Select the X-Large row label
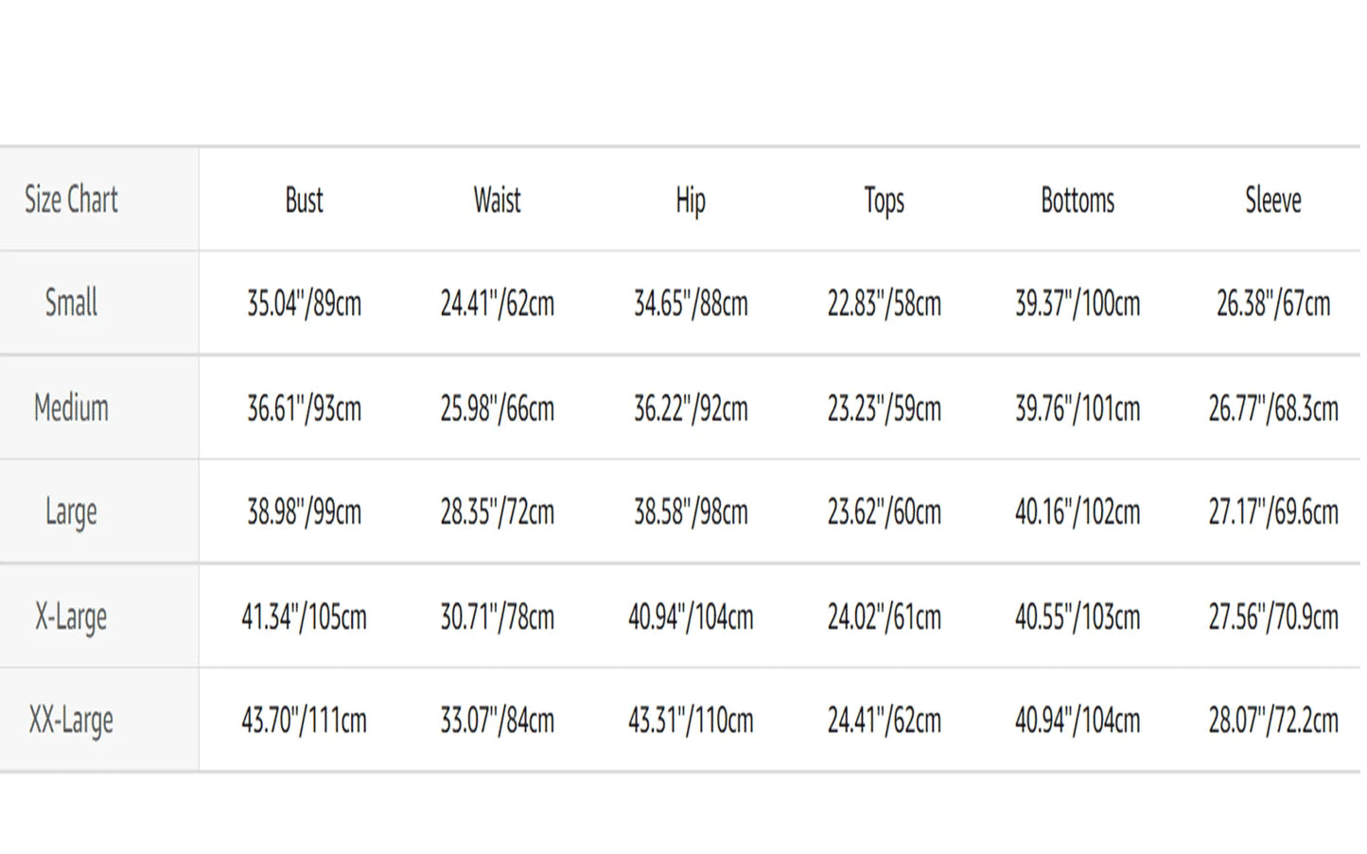Viewport: 1367px width, 854px height. [x=71, y=617]
